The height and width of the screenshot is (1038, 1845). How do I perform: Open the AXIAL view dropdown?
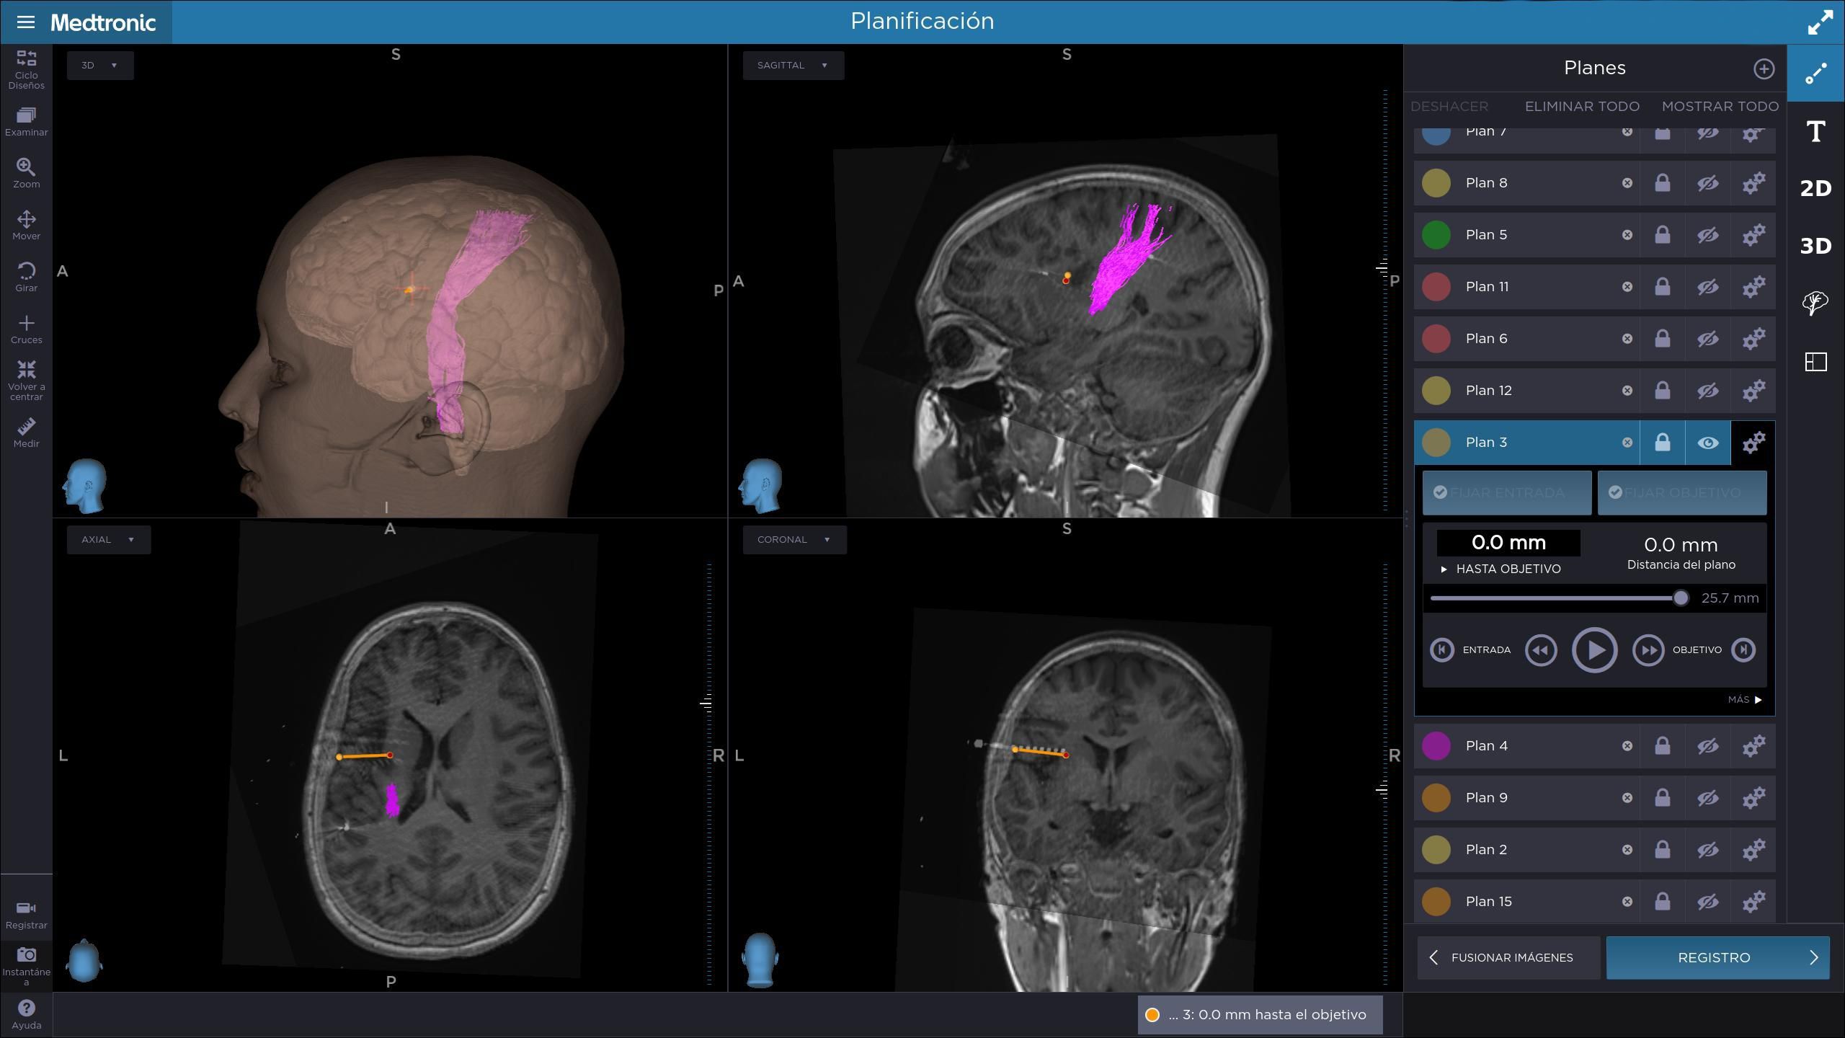109,539
